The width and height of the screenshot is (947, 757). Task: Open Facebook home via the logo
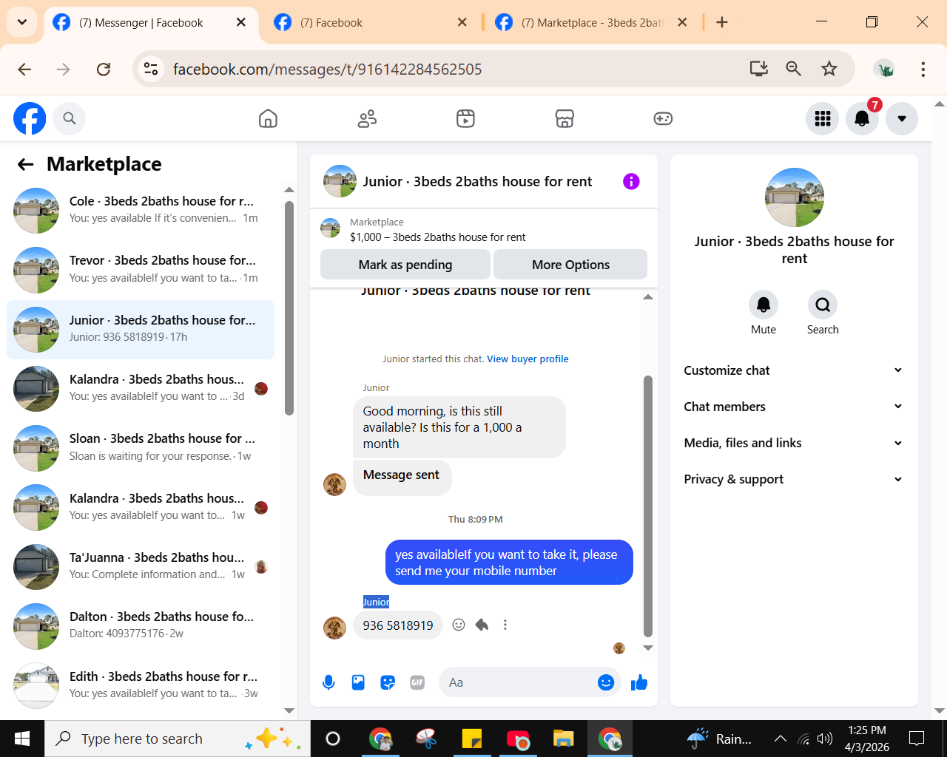pyautogui.click(x=30, y=118)
